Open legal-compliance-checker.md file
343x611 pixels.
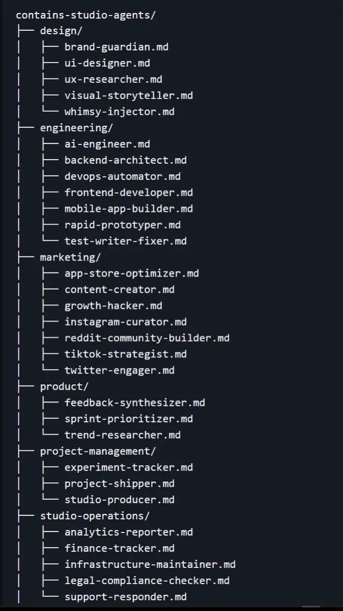(x=147, y=580)
